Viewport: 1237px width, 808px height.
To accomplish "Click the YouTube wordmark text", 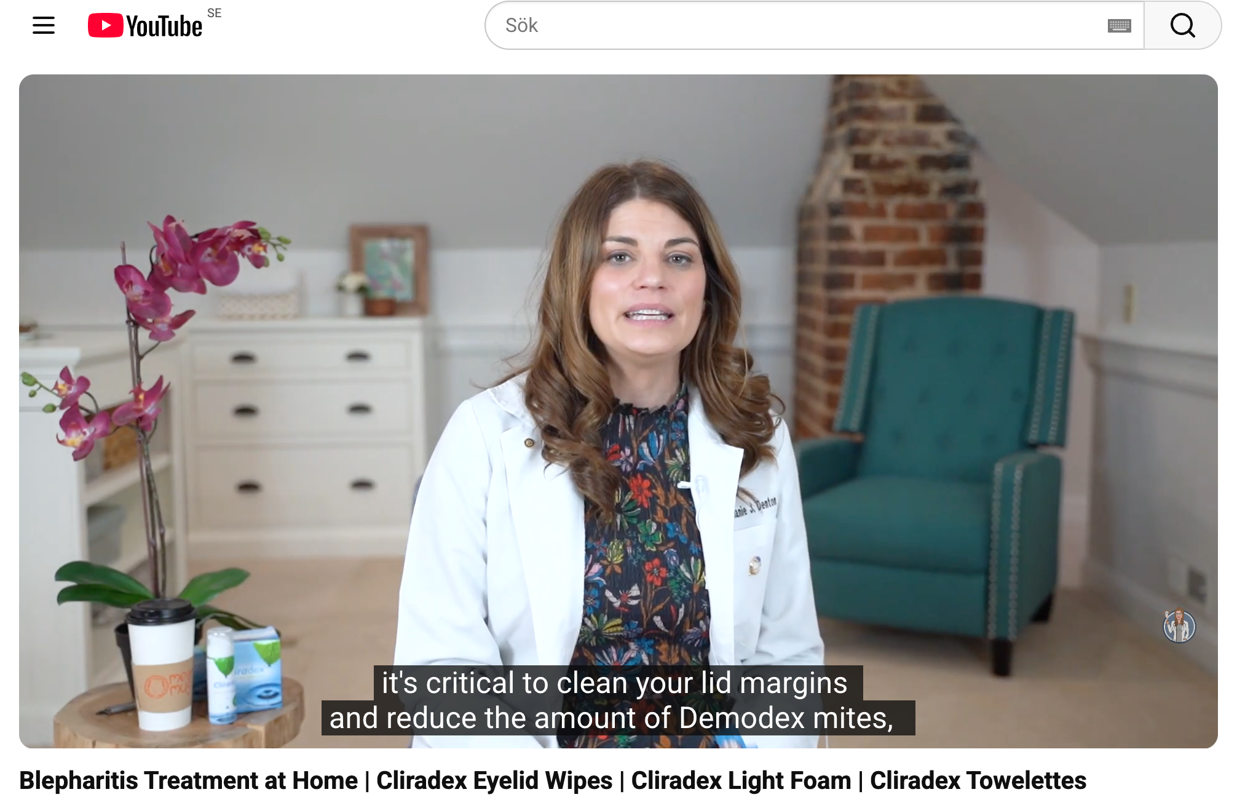I will [164, 26].
